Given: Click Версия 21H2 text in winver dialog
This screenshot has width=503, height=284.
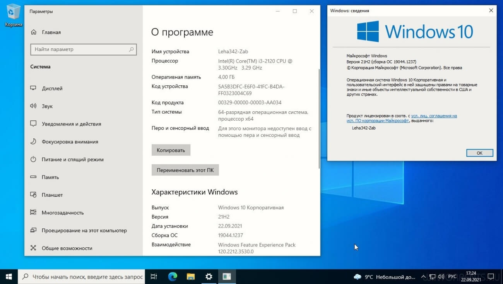Looking at the screenshot, I should coord(382,61).
